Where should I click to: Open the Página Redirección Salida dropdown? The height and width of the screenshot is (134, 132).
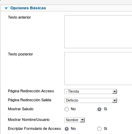[91, 101]
